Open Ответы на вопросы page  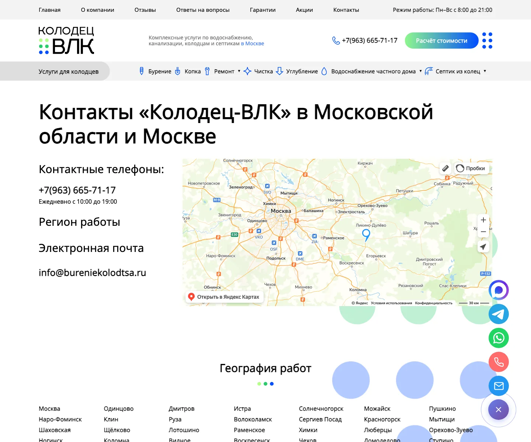203,10
